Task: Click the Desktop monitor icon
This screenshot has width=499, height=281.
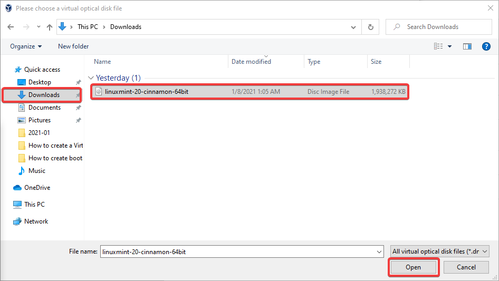Action: click(x=21, y=82)
